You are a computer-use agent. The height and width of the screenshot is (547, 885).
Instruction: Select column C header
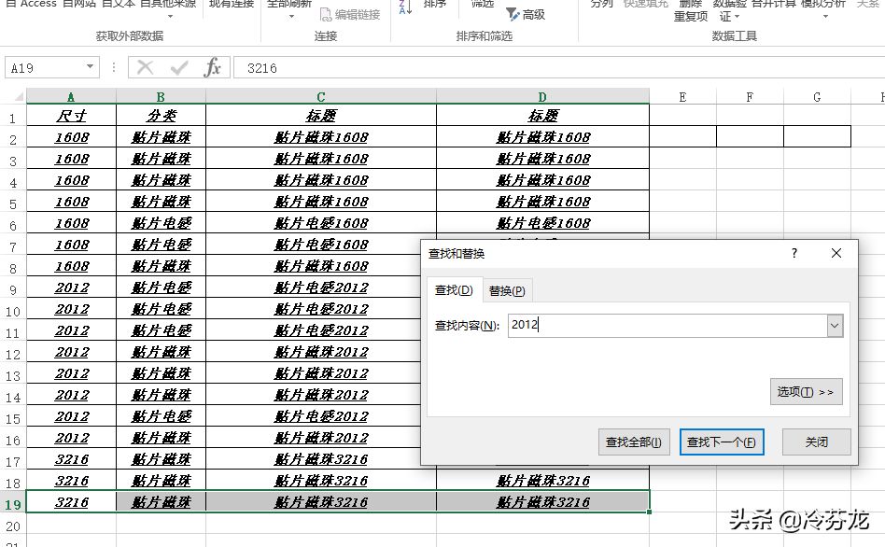pos(320,97)
